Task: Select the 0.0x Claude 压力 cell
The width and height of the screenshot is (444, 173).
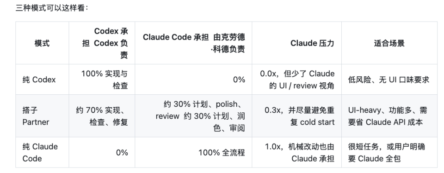Action: 297,80
